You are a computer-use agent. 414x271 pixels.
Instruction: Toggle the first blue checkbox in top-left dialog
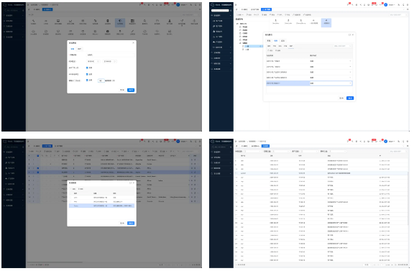coord(87,68)
